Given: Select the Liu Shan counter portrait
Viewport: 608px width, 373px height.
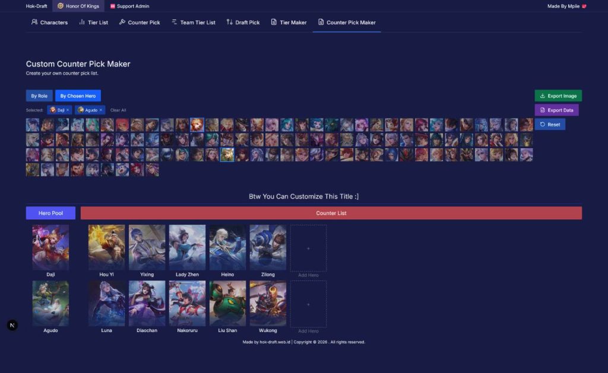Looking at the screenshot, I should click(x=227, y=304).
